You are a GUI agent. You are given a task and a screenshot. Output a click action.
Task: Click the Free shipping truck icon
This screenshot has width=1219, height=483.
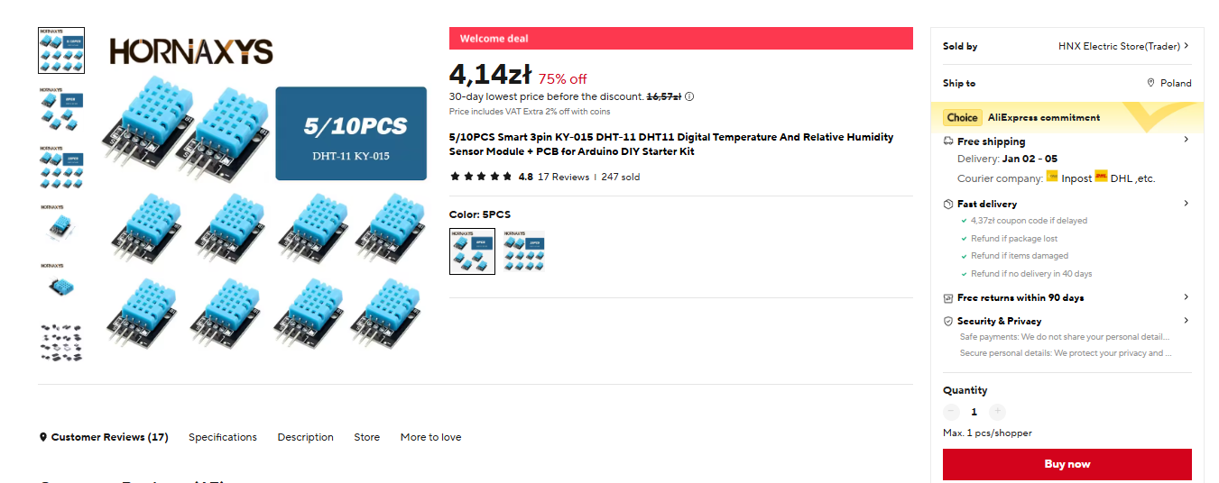948,141
